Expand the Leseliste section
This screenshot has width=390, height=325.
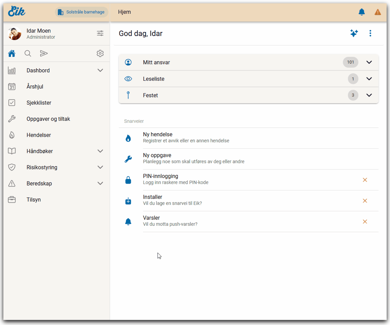coord(369,79)
